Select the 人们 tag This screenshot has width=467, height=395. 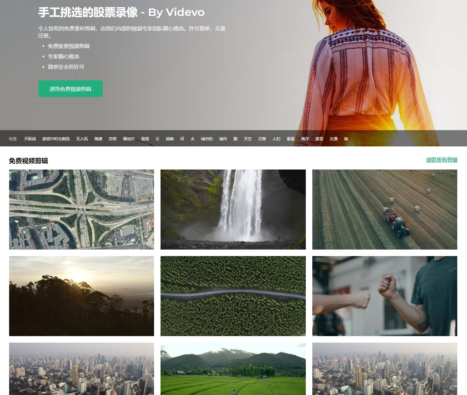(x=276, y=139)
